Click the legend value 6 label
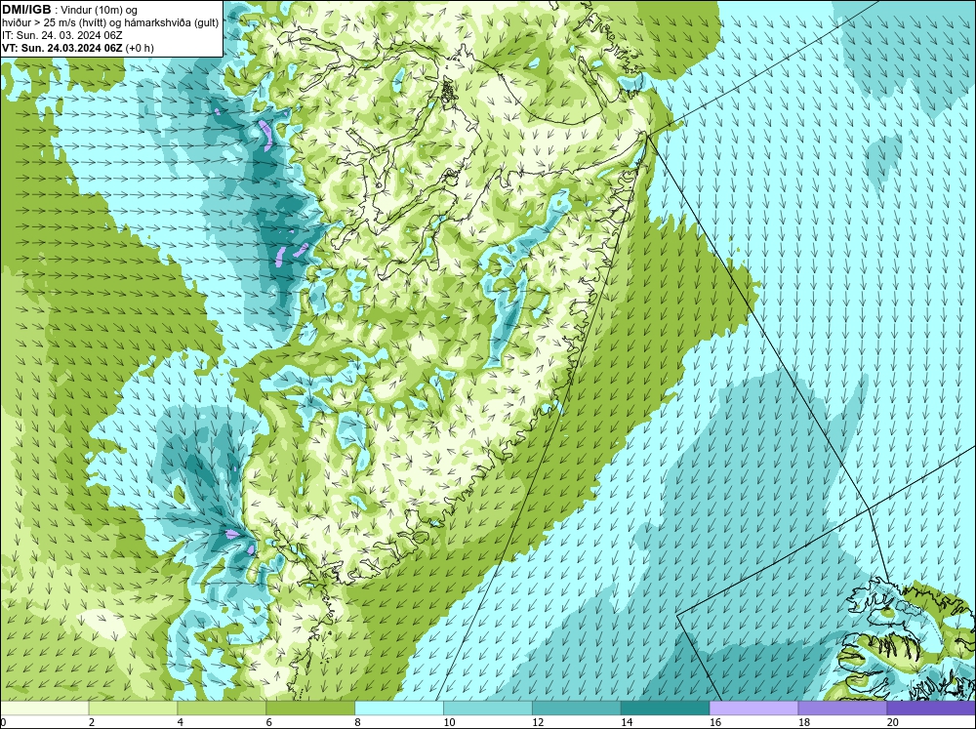The height and width of the screenshot is (729, 976). point(269,722)
